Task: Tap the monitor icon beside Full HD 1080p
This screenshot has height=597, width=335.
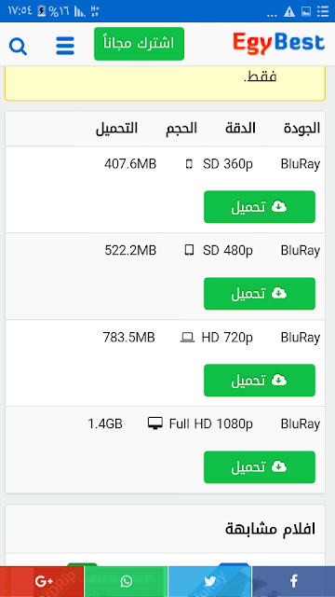Action: [155, 423]
